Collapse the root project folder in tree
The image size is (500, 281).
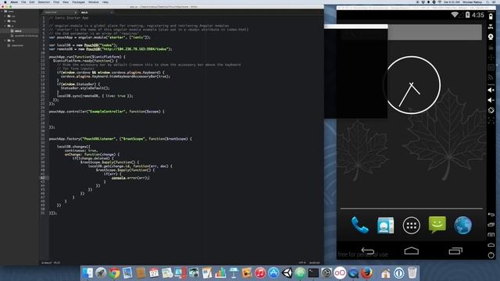click(2, 11)
